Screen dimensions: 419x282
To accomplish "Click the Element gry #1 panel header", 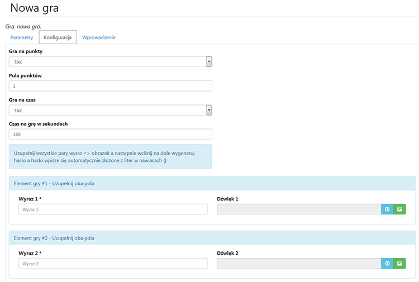I will 212,183.
